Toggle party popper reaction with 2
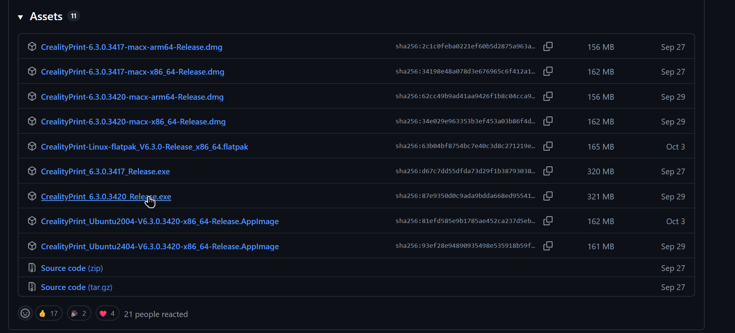The image size is (735, 333). (79, 313)
